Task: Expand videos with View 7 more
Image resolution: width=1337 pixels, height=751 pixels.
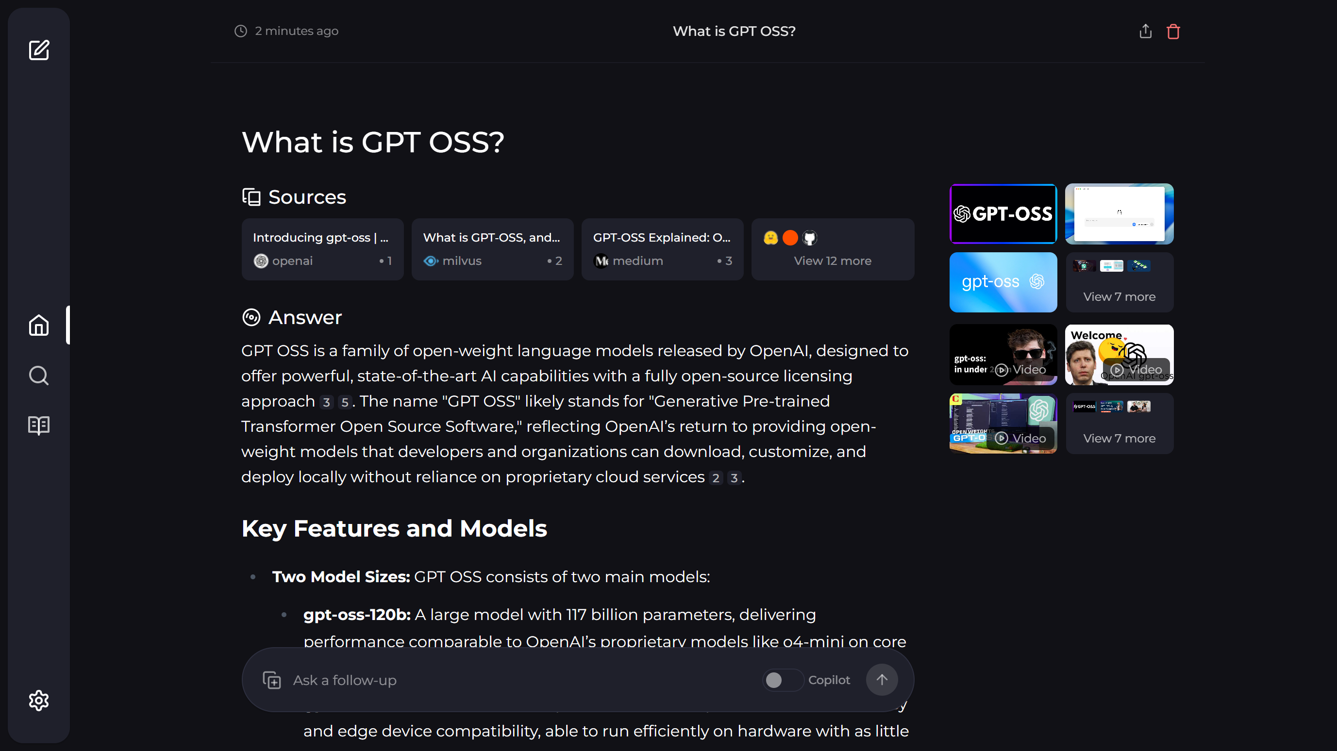Action: pos(1119,424)
